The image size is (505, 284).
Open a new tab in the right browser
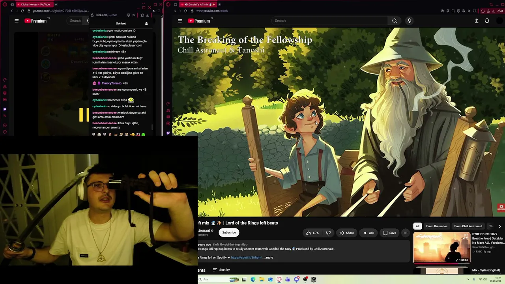click(219, 4)
